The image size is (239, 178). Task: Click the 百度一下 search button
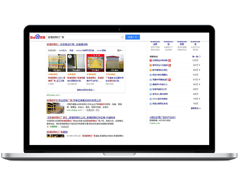point(133,37)
